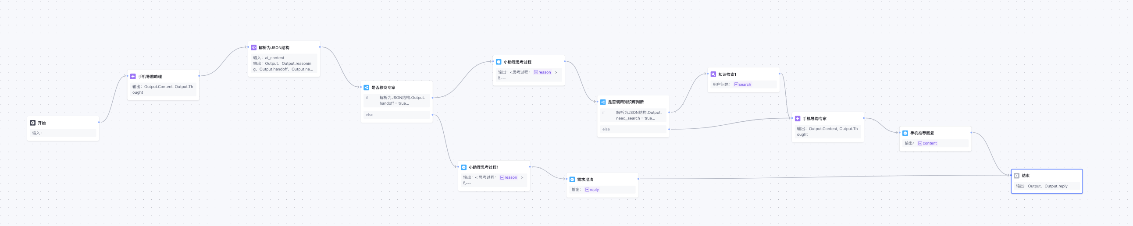The height and width of the screenshot is (226, 1133).
Task: Click the 是否调用知识库判断 branch icon
Action: pyautogui.click(x=602, y=102)
